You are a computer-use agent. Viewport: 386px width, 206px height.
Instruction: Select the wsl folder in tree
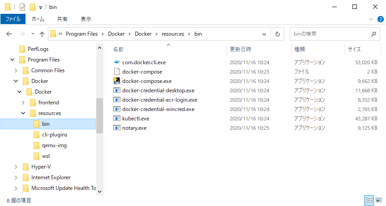(x=46, y=156)
